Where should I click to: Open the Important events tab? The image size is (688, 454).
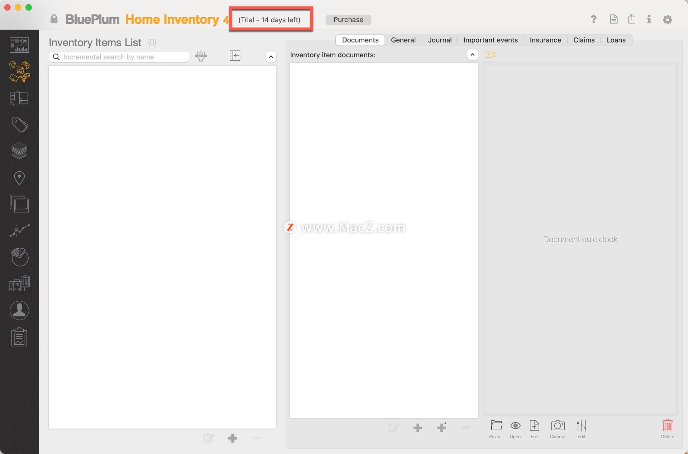491,40
